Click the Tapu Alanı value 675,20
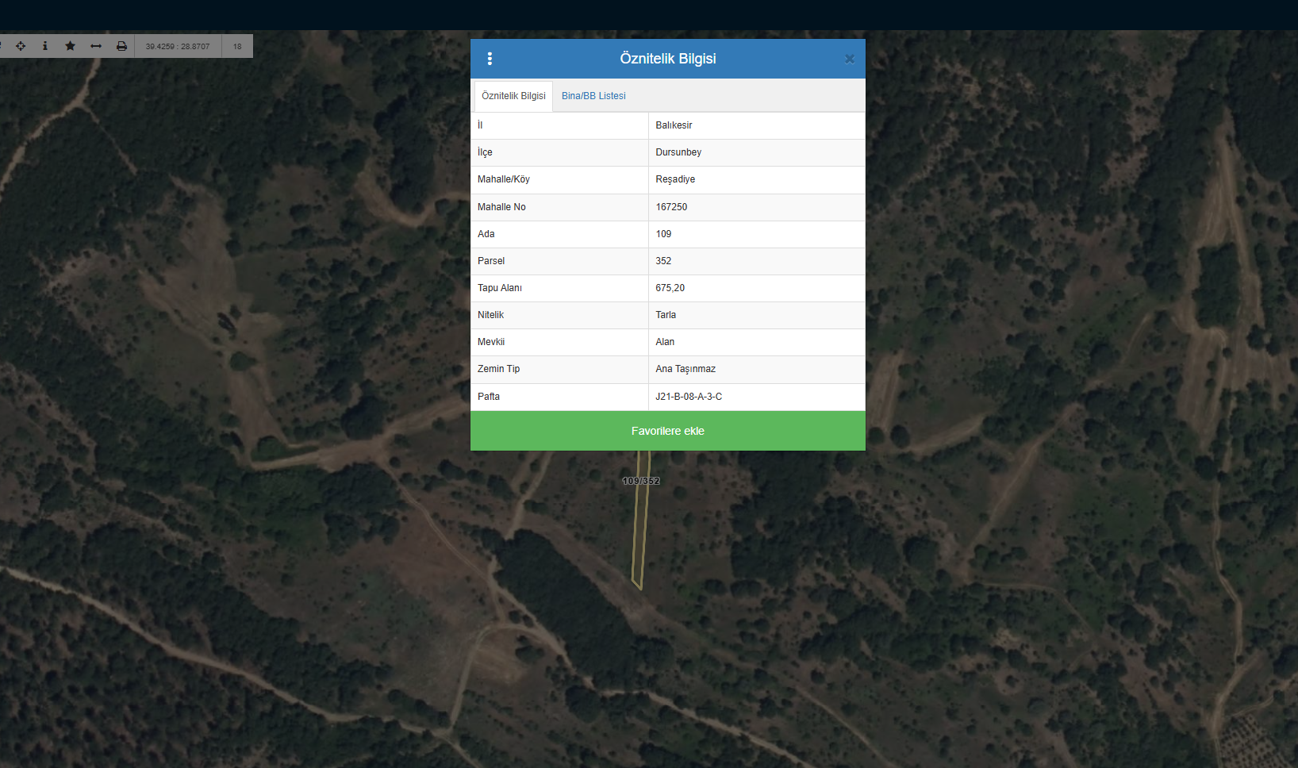Screen dimensions: 1298x768 pos(670,288)
